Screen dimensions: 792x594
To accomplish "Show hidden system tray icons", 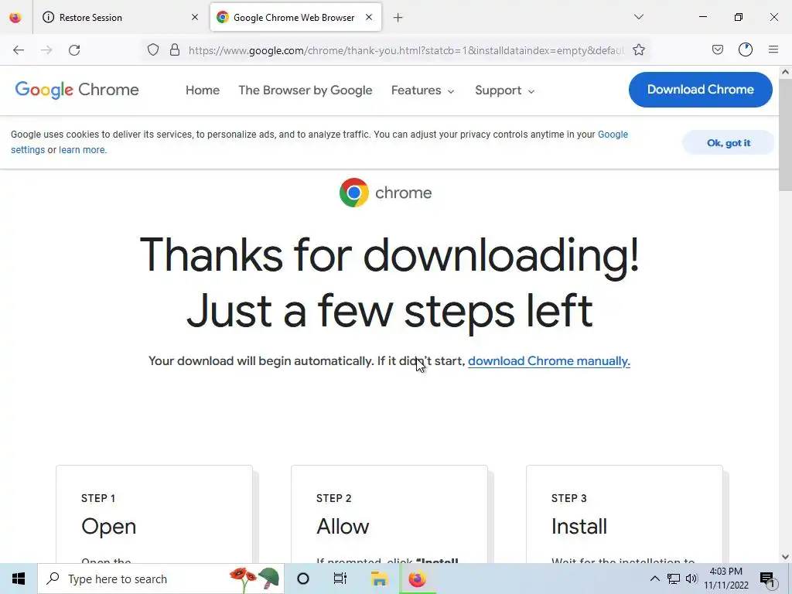I will pos(654,579).
